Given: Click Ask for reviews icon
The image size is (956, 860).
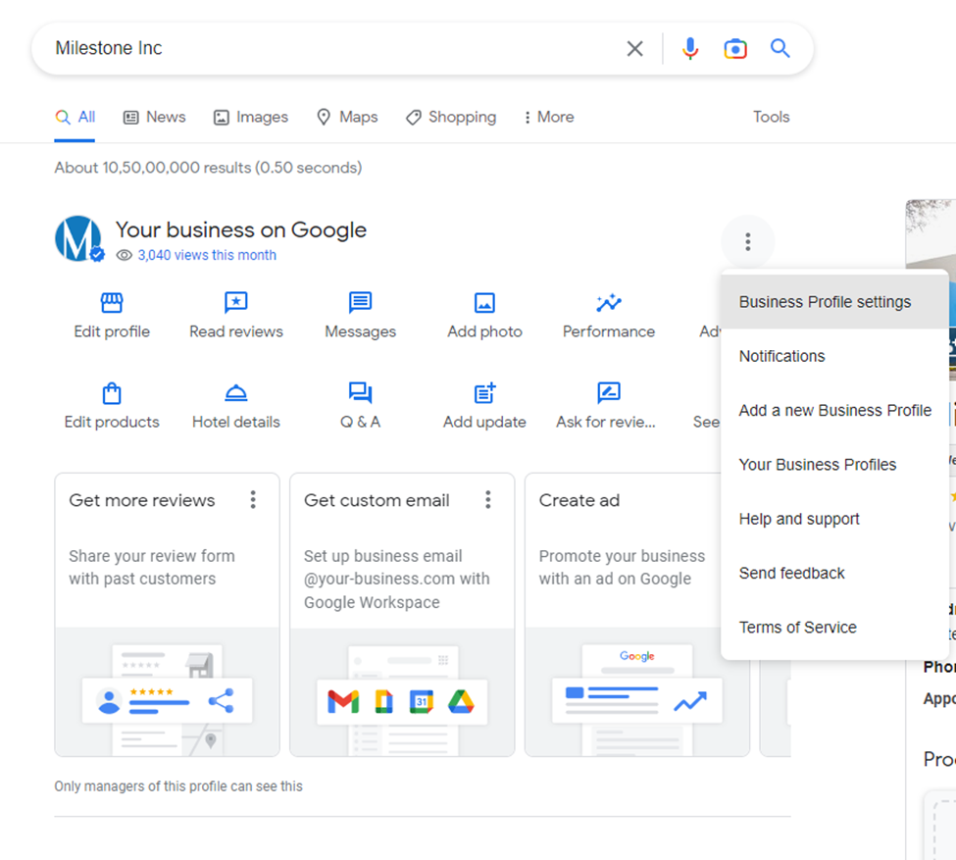Looking at the screenshot, I should (609, 393).
